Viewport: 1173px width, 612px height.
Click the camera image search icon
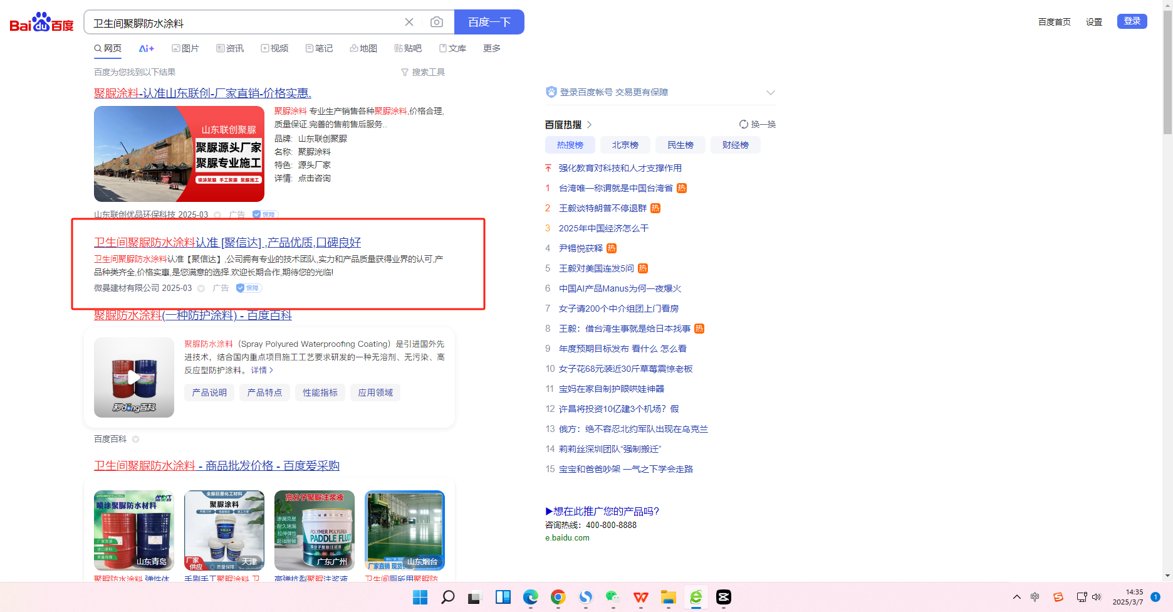[437, 23]
